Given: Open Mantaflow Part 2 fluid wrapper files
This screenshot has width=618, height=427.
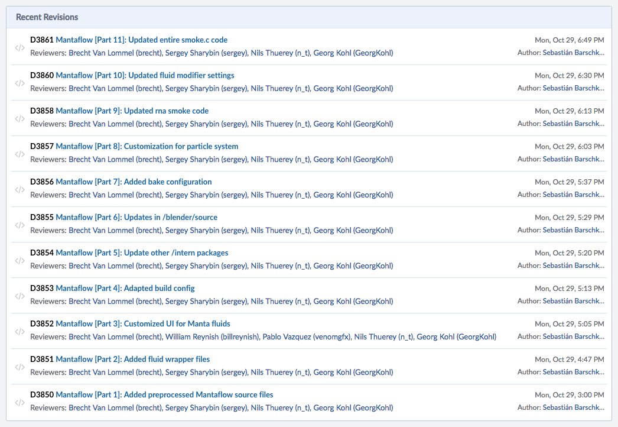Looking at the screenshot, I should pos(133,360).
